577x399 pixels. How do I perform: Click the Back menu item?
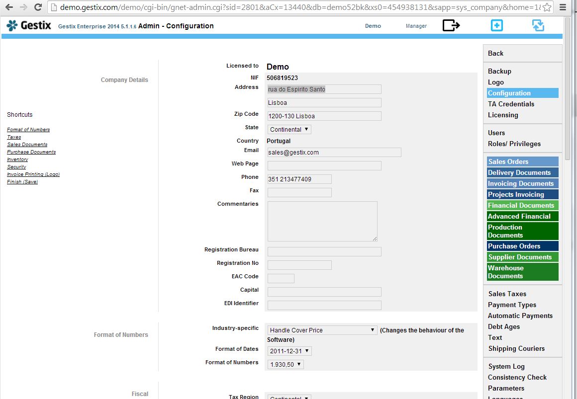point(495,53)
